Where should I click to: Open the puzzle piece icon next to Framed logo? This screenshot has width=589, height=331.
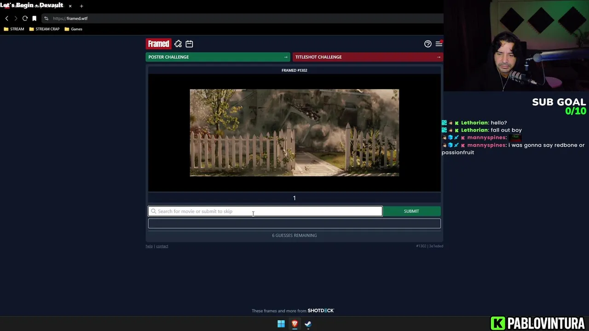(178, 44)
